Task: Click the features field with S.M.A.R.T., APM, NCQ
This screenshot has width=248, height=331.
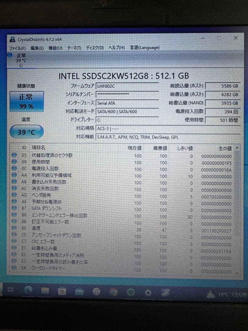Action: (x=168, y=137)
